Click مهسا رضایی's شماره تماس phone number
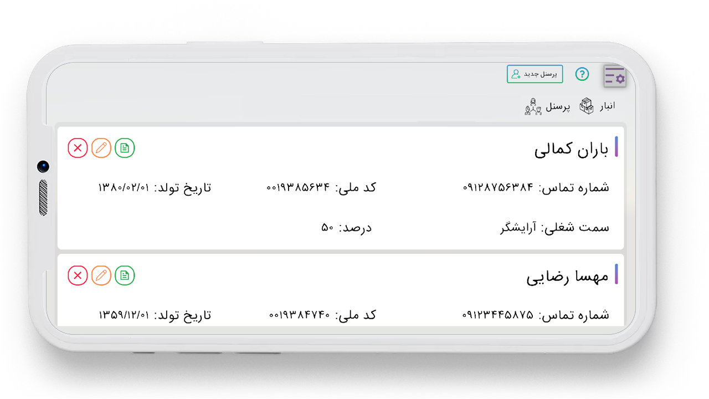 [x=498, y=315]
